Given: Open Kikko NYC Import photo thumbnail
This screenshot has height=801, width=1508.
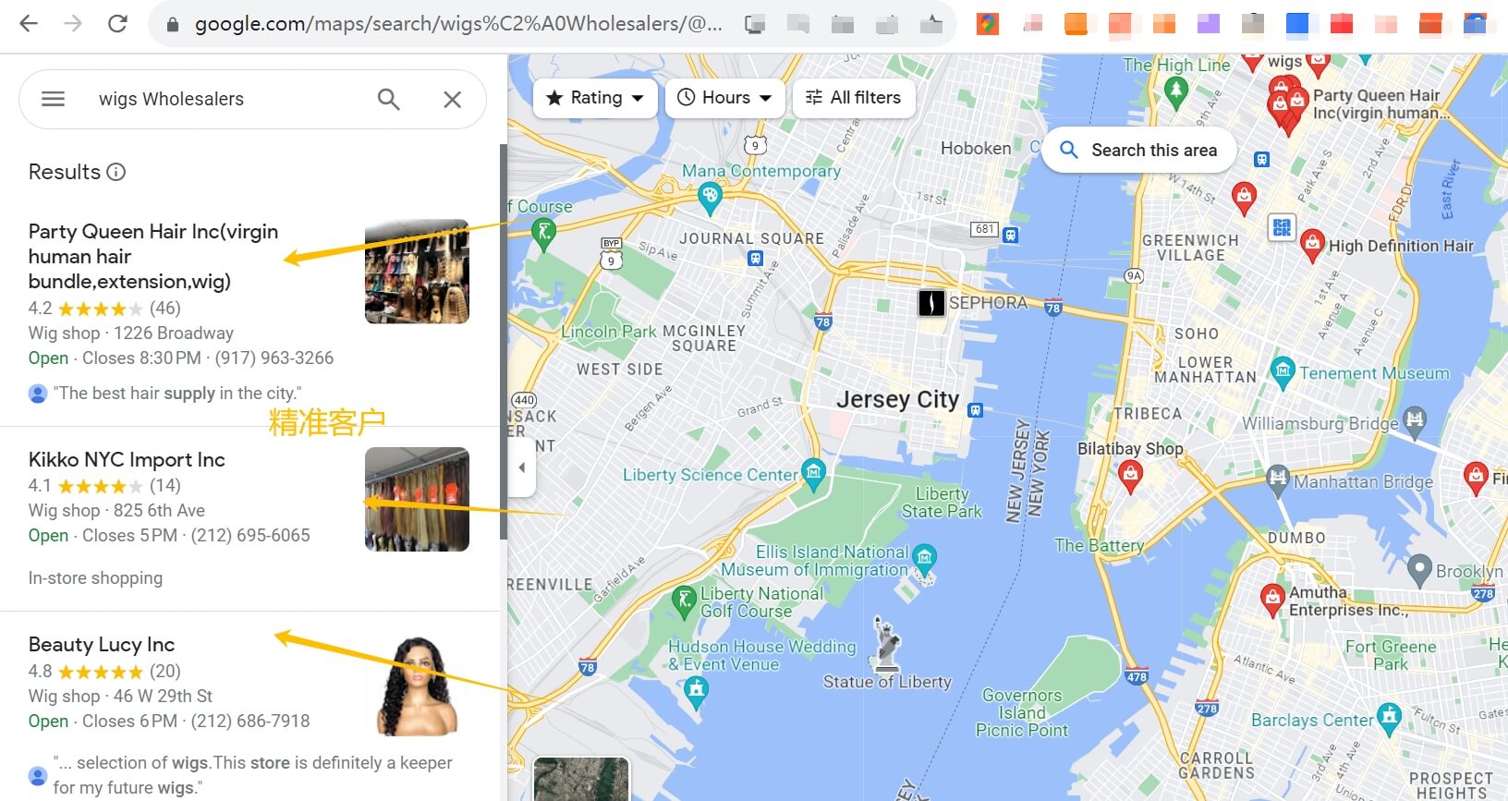Looking at the screenshot, I should click(417, 500).
